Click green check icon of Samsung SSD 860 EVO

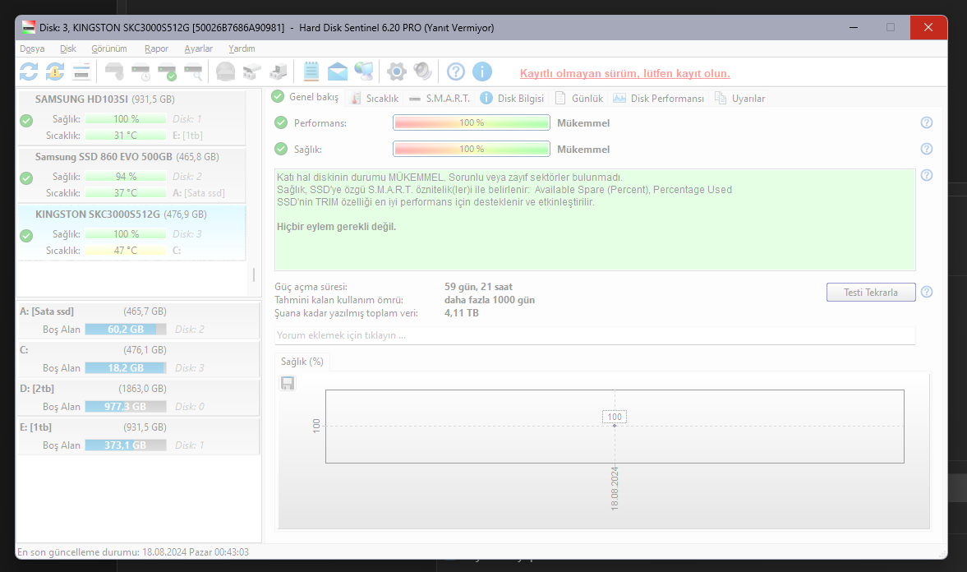[26, 178]
